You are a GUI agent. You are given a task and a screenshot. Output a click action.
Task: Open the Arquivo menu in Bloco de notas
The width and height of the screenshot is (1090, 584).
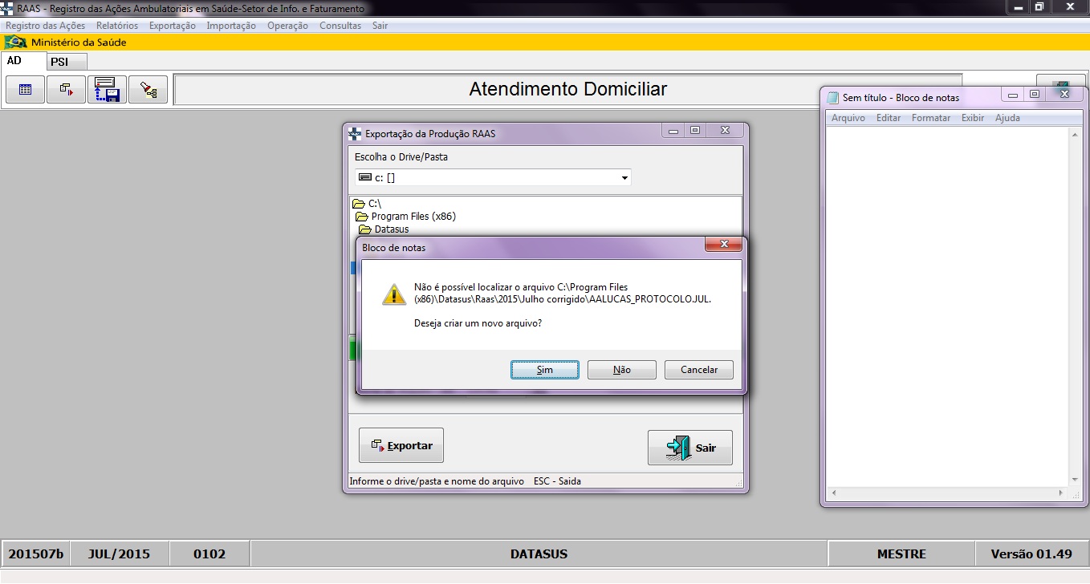(849, 117)
